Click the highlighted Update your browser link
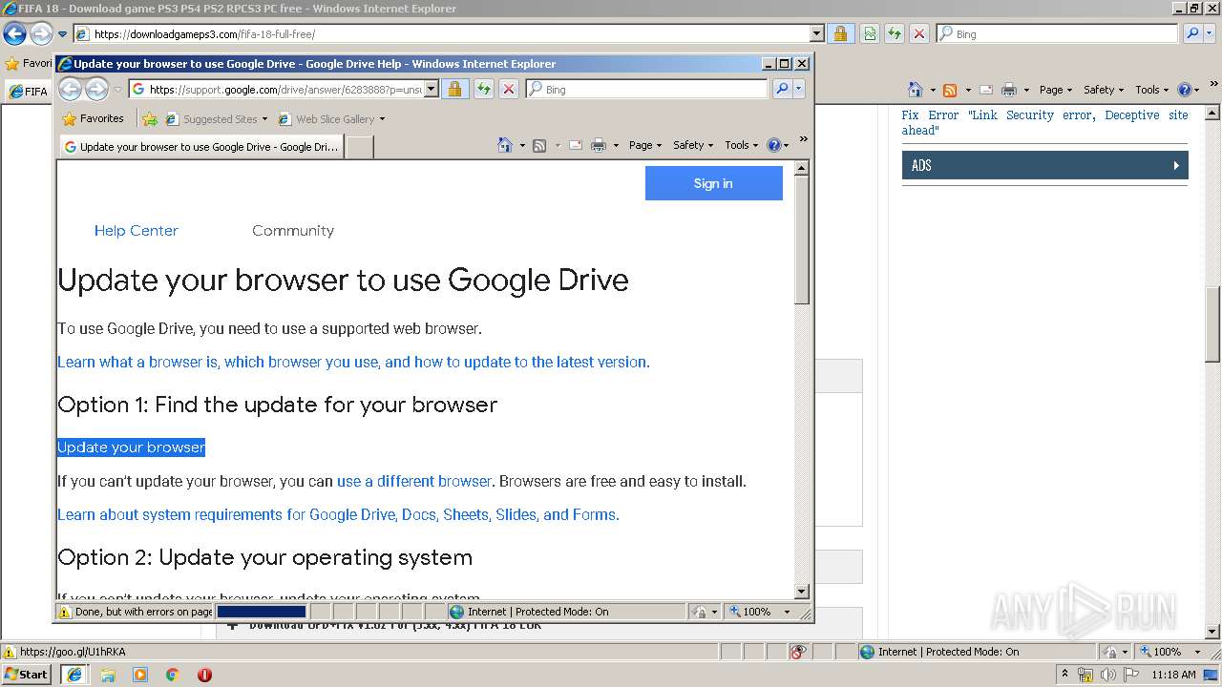This screenshot has width=1222, height=687. pyautogui.click(x=131, y=448)
